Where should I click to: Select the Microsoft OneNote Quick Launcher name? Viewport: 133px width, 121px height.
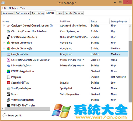[31, 60]
